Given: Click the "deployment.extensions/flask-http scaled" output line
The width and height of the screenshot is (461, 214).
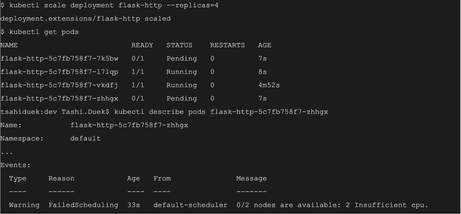Looking at the screenshot, I should (86, 19).
